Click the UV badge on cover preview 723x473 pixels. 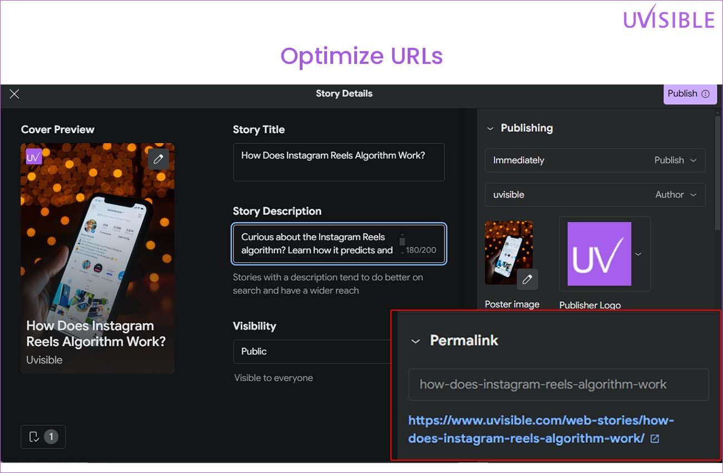point(34,157)
